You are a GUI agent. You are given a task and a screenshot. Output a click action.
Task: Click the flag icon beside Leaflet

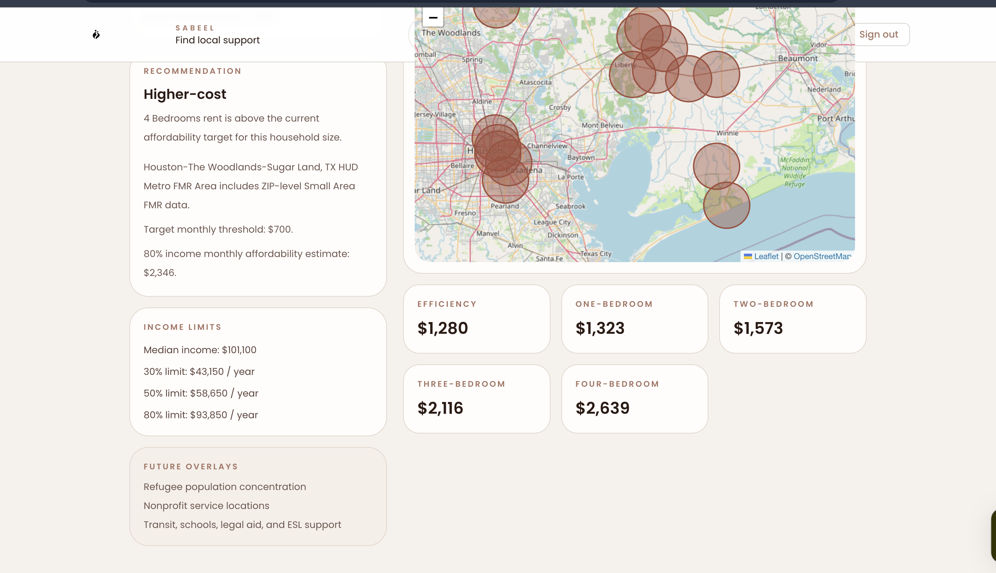click(x=748, y=256)
